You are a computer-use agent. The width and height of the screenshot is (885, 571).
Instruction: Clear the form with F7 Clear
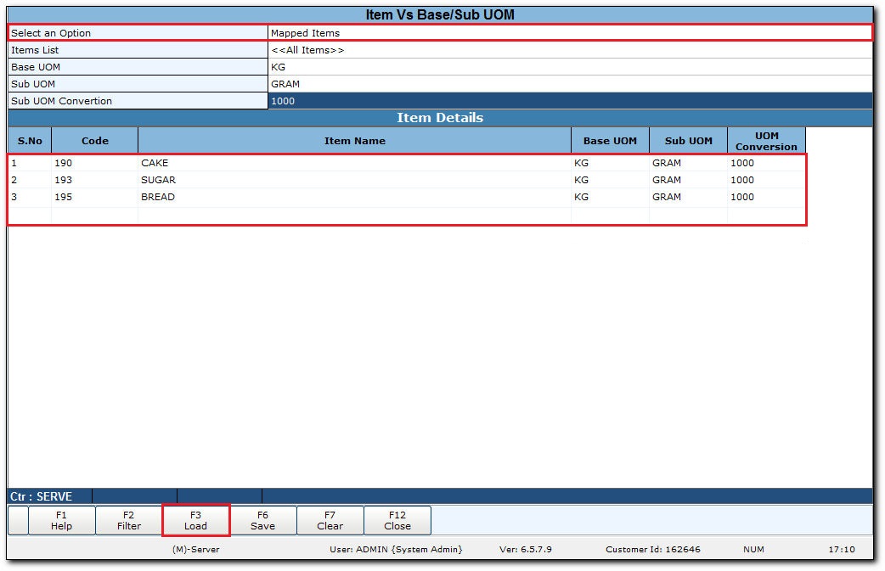coord(330,520)
